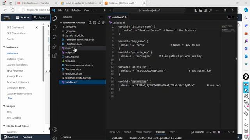Kill terminal with trash icon

219,132
